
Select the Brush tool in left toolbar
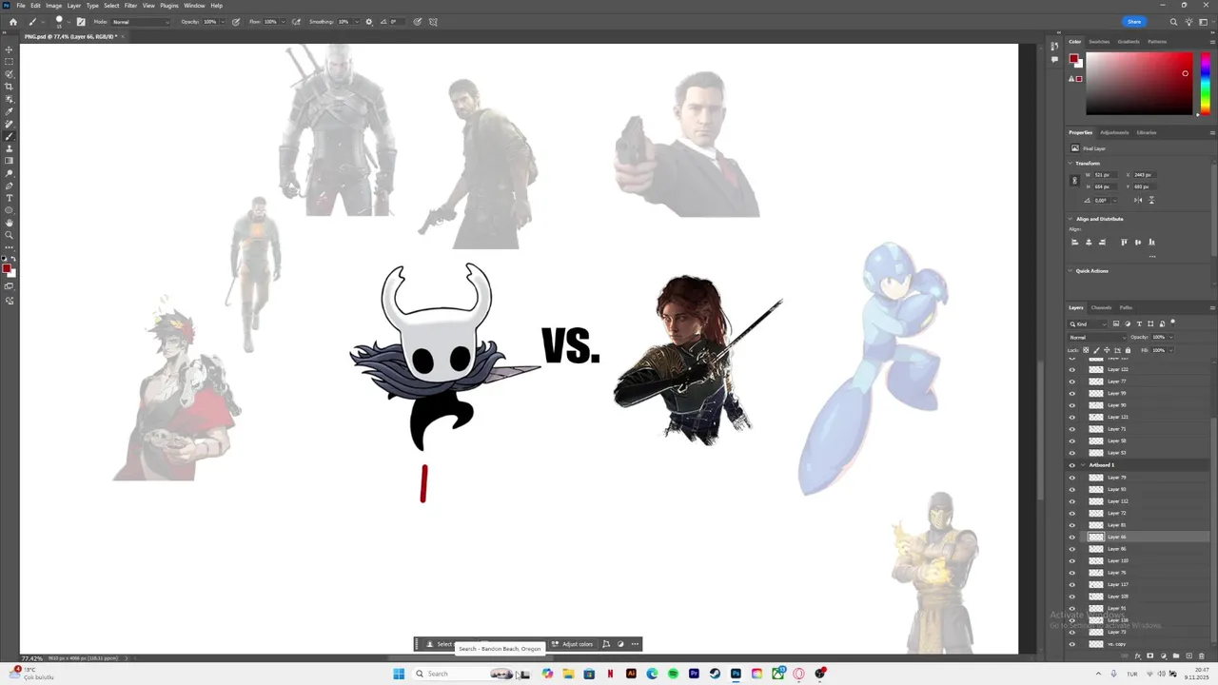pyautogui.click(x=10, y=136)
